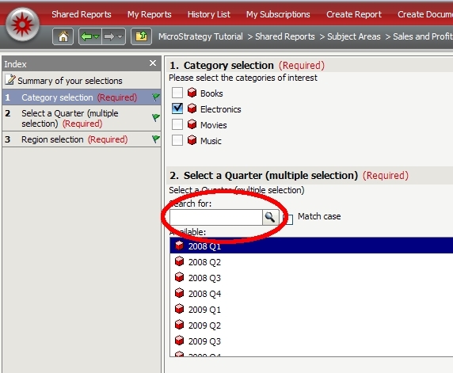Open the parent folder icon
453x373 pixels.
(x=141, y=36)
